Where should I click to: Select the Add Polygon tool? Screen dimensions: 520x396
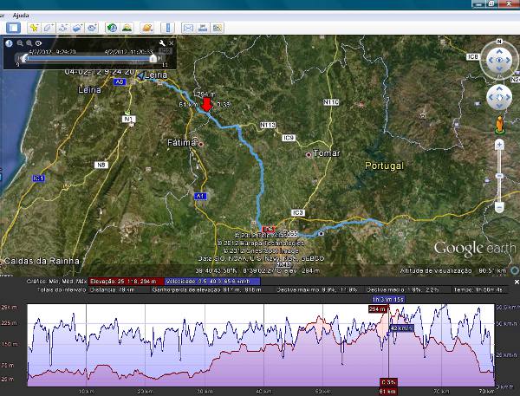(49, 28)
